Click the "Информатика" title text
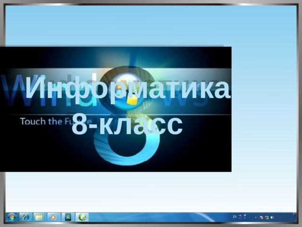 (x=128, y=89)
